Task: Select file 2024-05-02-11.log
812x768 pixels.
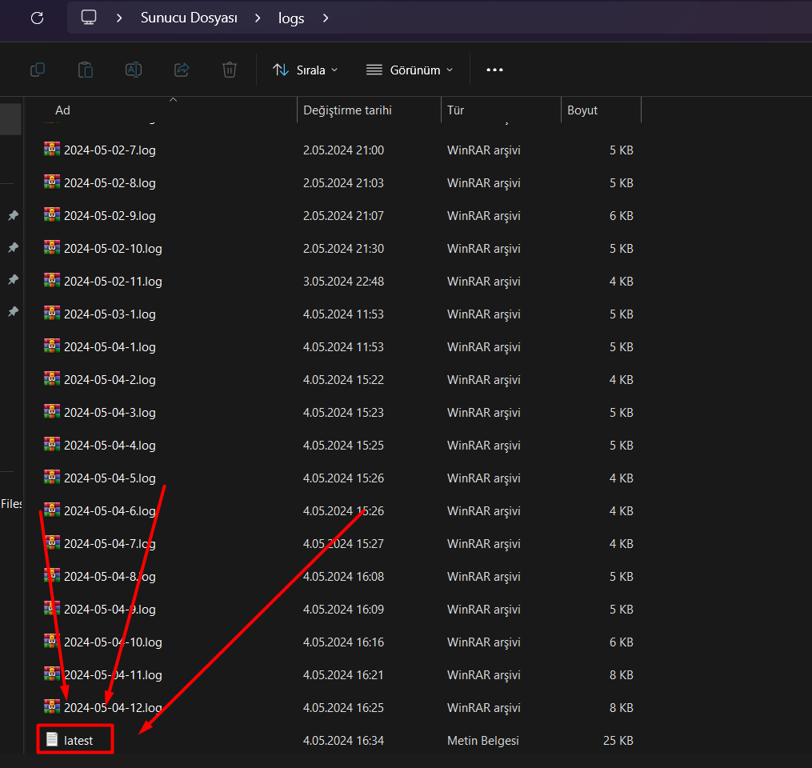Action: tap(113, 282)
